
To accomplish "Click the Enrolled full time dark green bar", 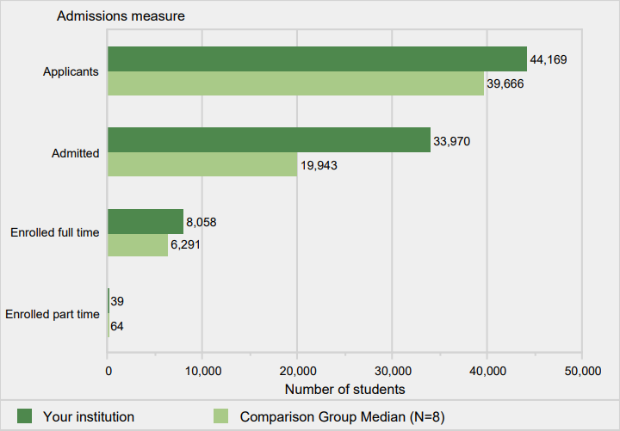I will pyautogui.click(x=146, y=222).
